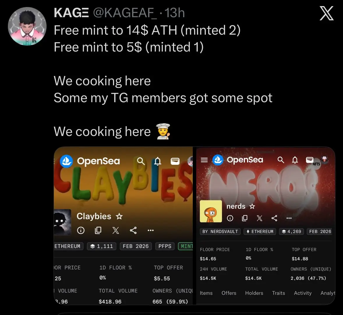343x315 pixels.
Task: Open nerds collection X profile icon
Action: (x=259, y=218)
